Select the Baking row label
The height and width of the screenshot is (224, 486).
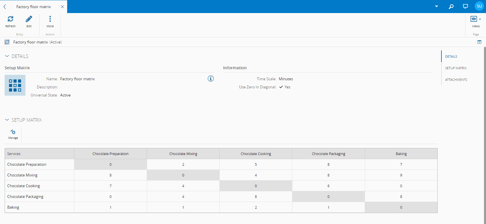[13, 207]
